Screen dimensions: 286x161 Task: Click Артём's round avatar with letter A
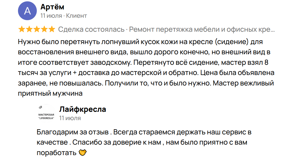pyautogui.click(x=27, y=11)
